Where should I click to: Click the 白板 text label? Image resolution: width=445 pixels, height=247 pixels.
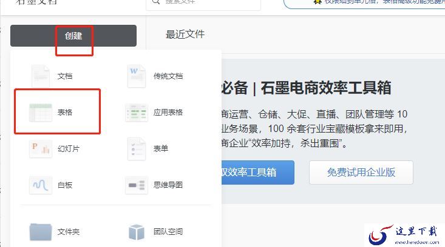click(x=65, y=185)
